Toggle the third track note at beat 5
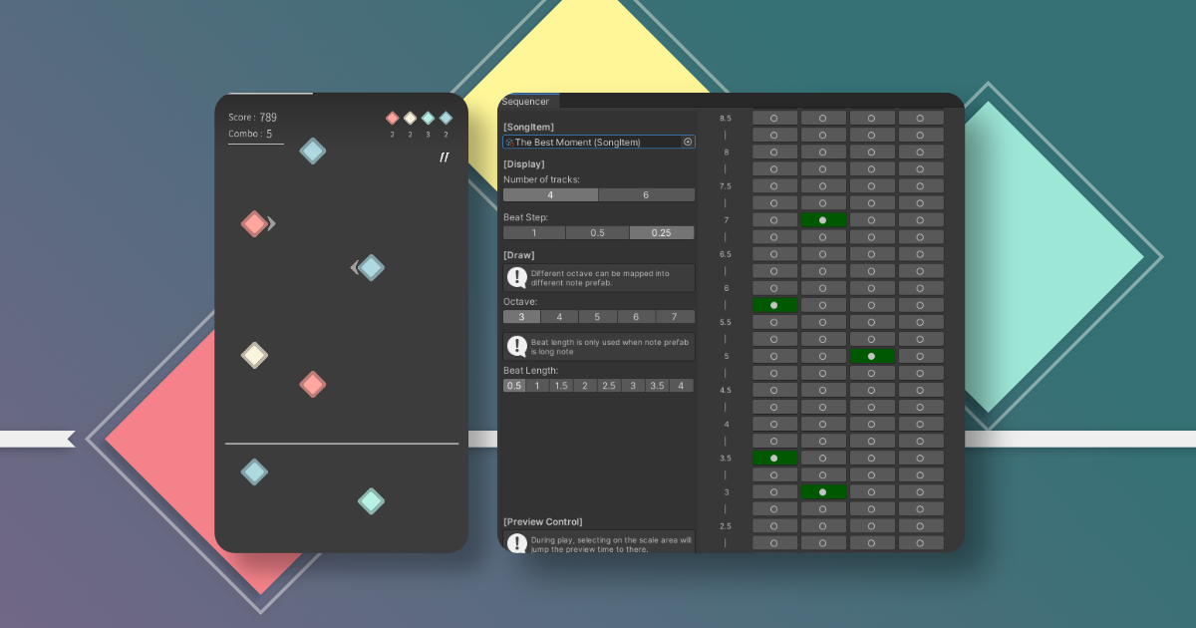Viewport: 1196px width, 628px height. pos(872,355)
